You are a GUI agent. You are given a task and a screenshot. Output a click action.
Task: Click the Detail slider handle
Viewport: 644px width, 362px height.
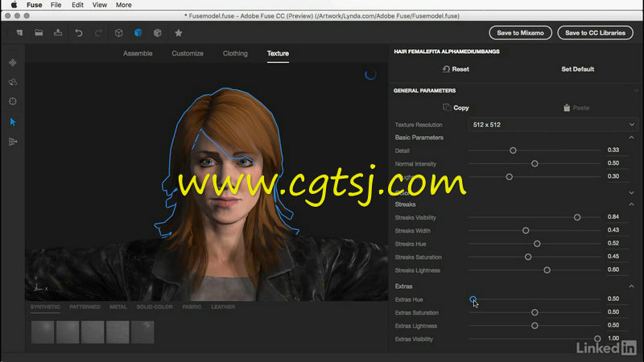[513, 150]
